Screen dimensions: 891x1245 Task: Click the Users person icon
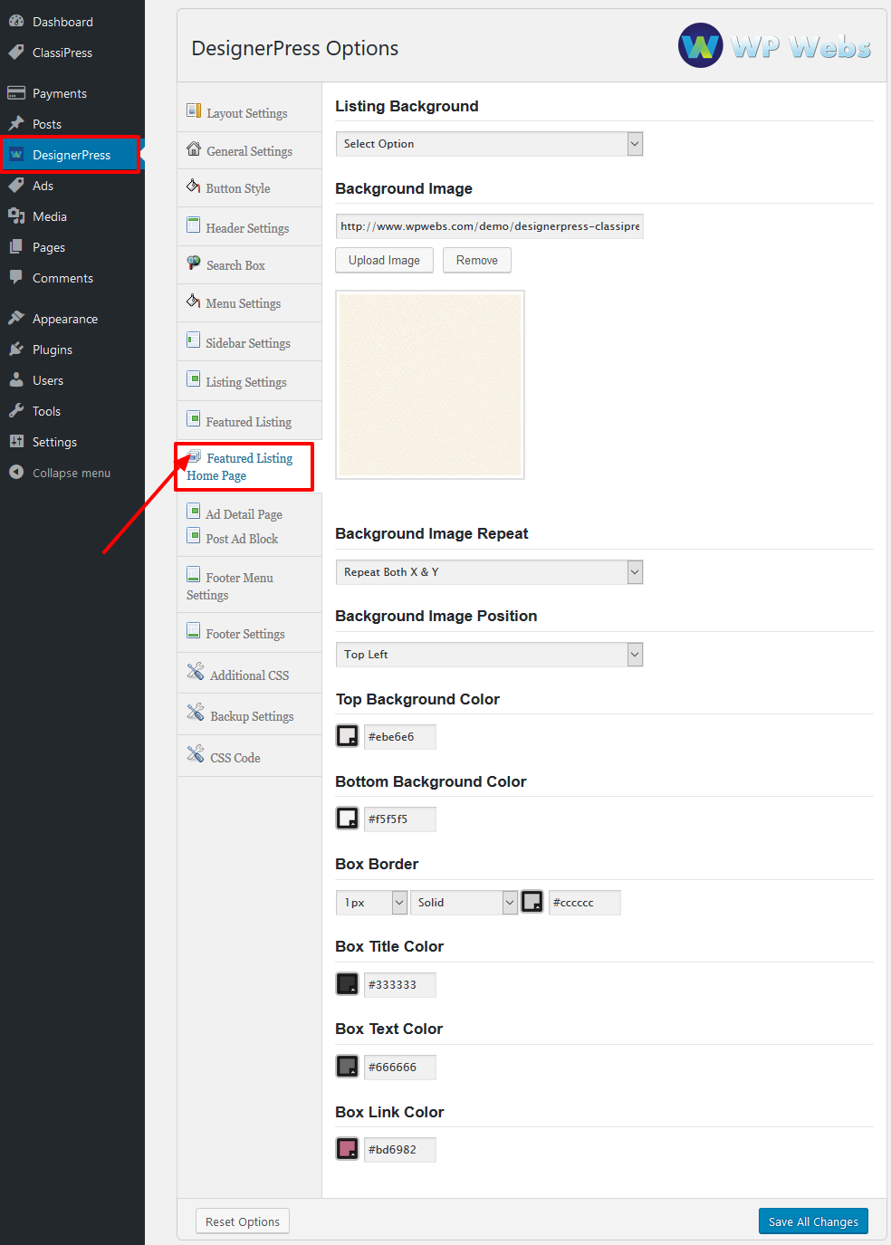[16, 379]
